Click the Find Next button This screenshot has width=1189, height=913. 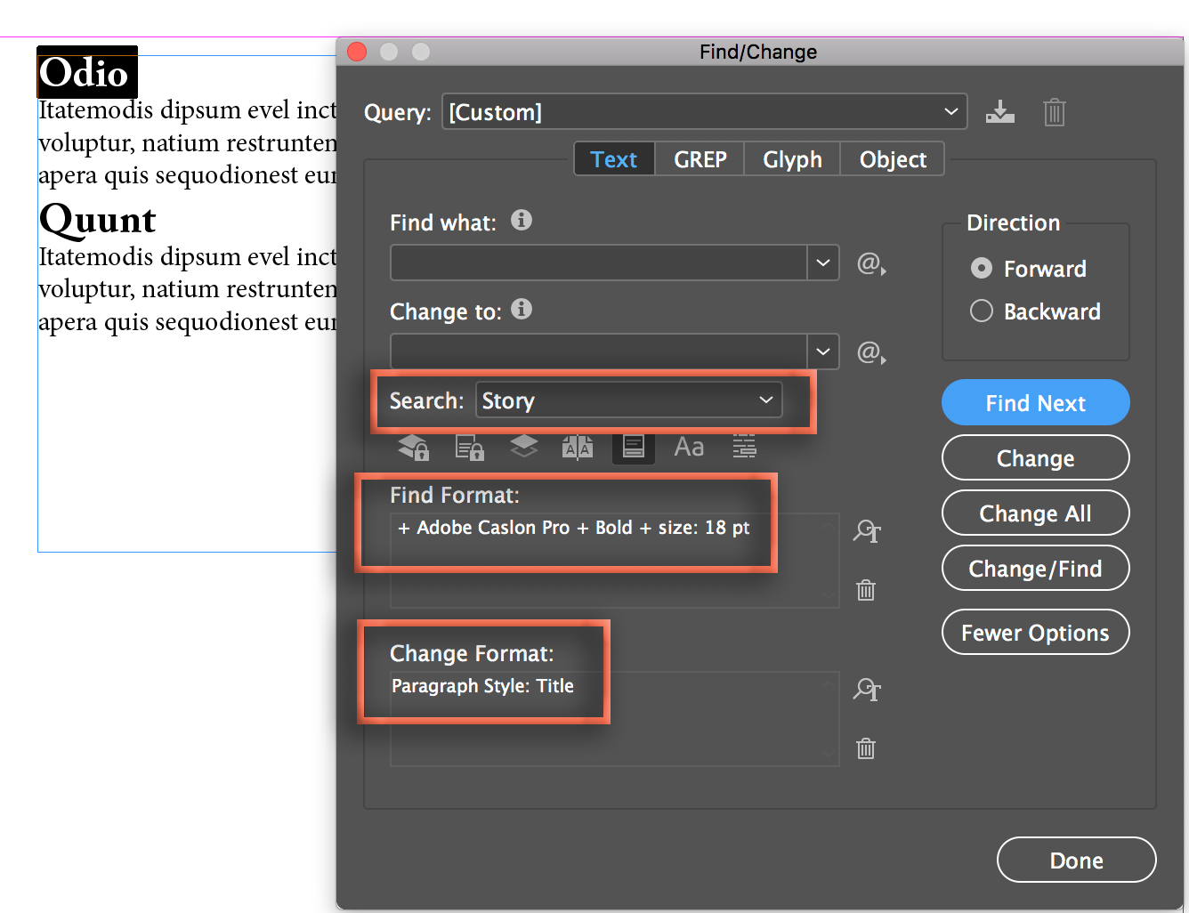(1036, 403)
